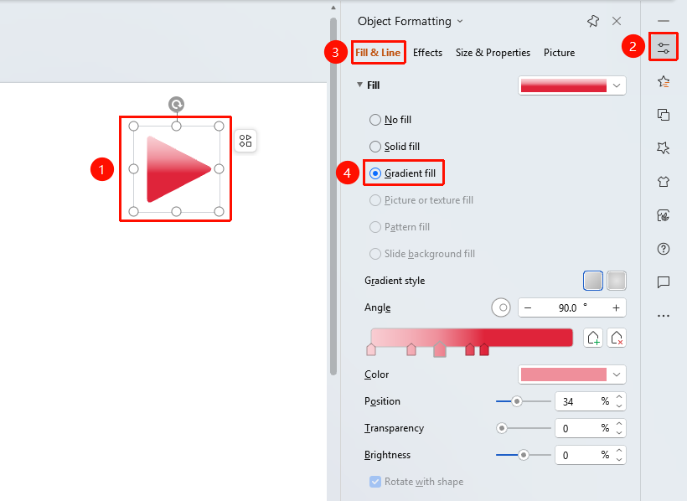Toggle the Rotate with shape checkbox
Screen dimensions: 687x501
tap(375, 482)
